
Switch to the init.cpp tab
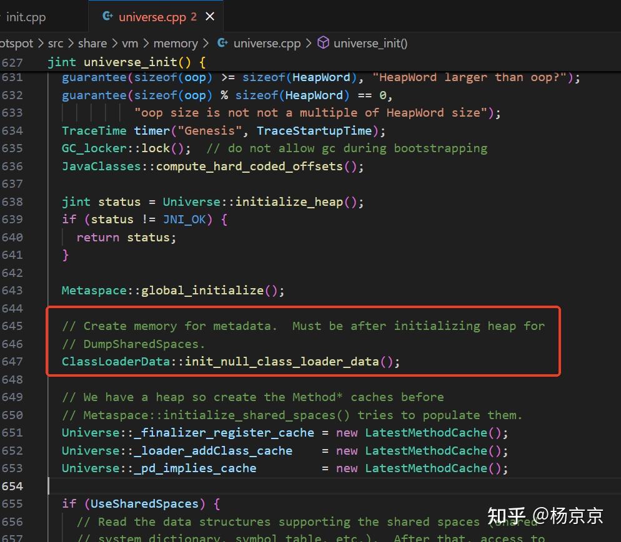click(x=26, y=17)
